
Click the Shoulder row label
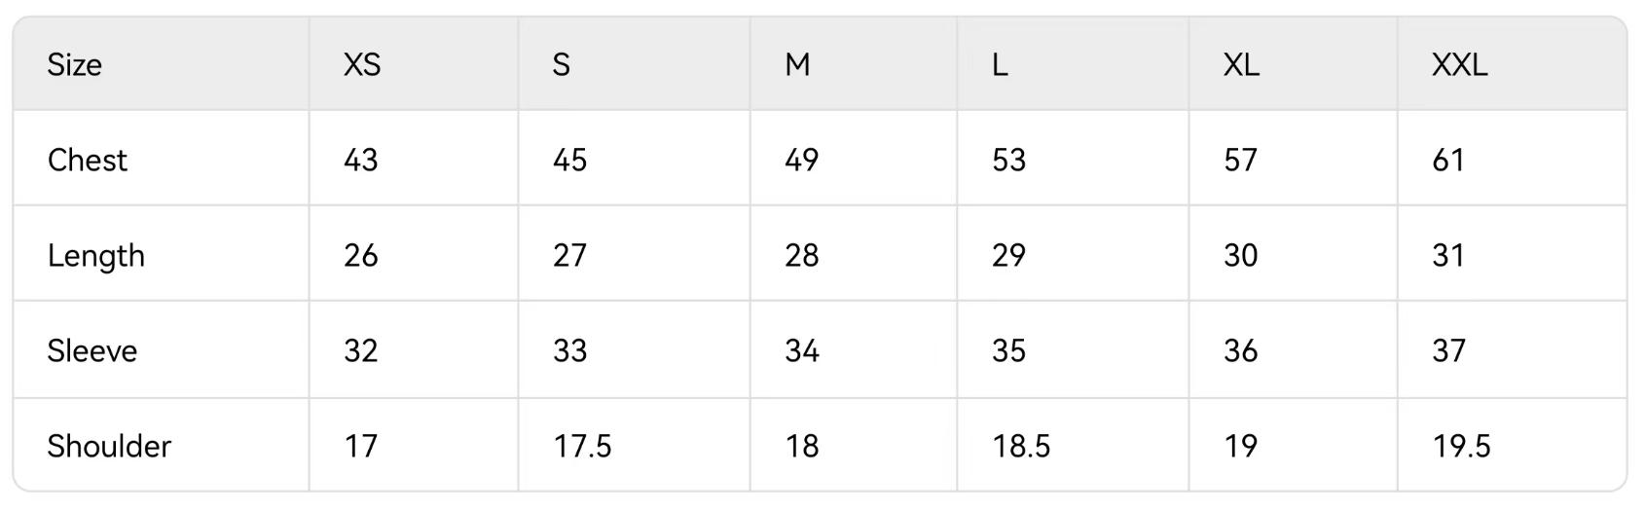(x=109, y=446)
